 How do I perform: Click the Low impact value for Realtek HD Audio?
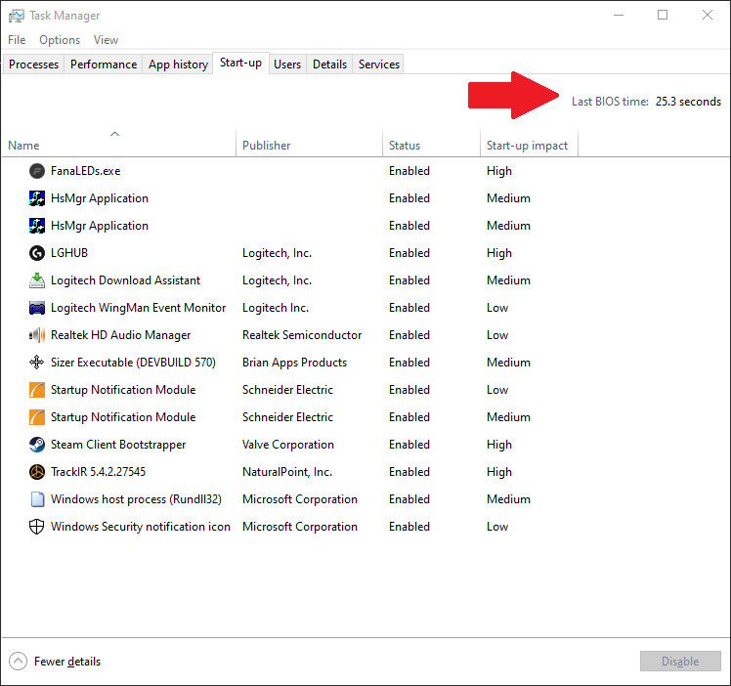coord(497,335)
